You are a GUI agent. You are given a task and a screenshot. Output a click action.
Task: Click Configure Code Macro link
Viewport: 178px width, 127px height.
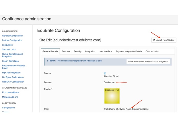point(13,77)
